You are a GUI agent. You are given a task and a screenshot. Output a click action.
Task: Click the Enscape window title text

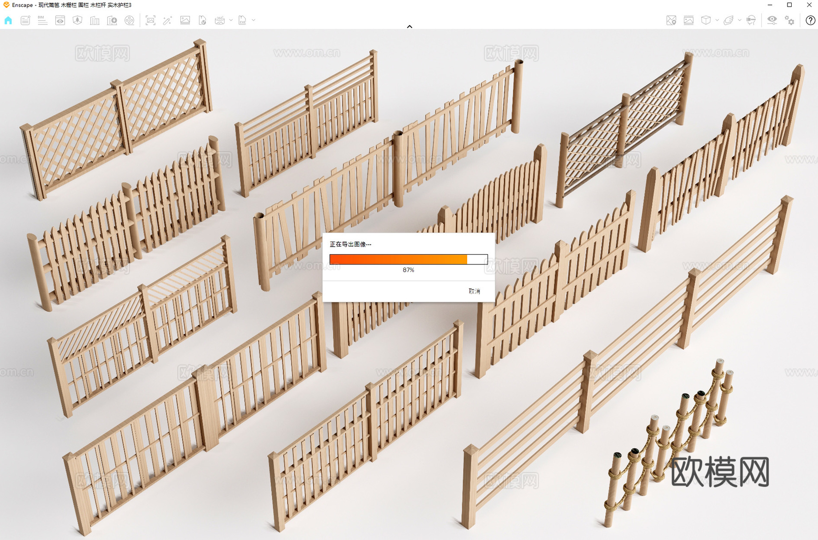72,5
